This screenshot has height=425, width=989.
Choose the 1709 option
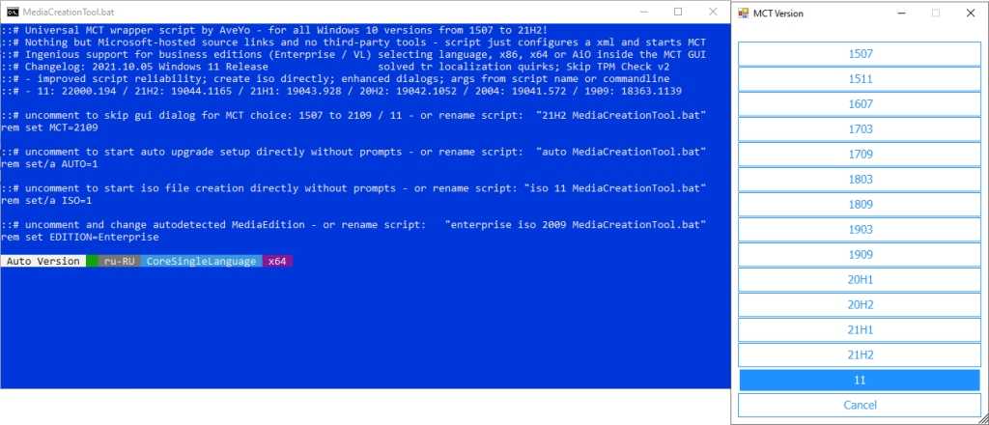(x=861, y=155)
